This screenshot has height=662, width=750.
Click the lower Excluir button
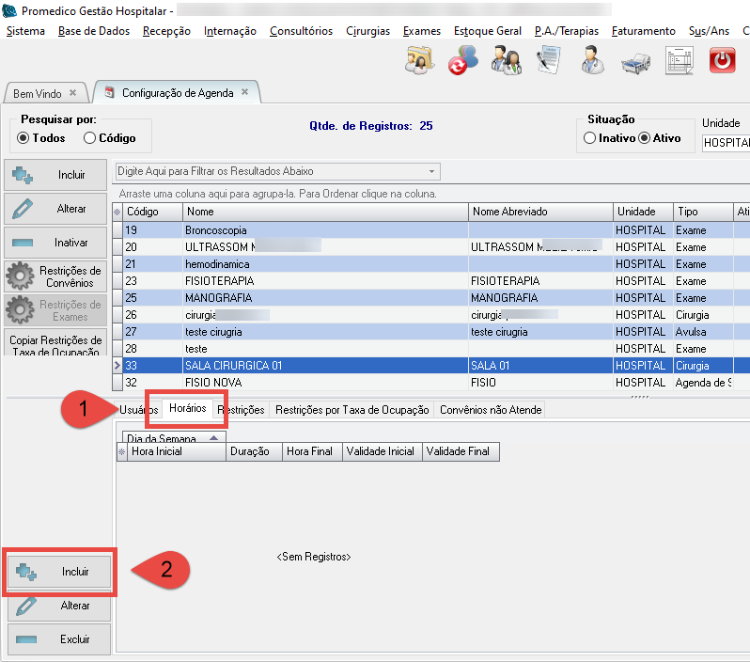pyautogui.click(x=59, y=639)
